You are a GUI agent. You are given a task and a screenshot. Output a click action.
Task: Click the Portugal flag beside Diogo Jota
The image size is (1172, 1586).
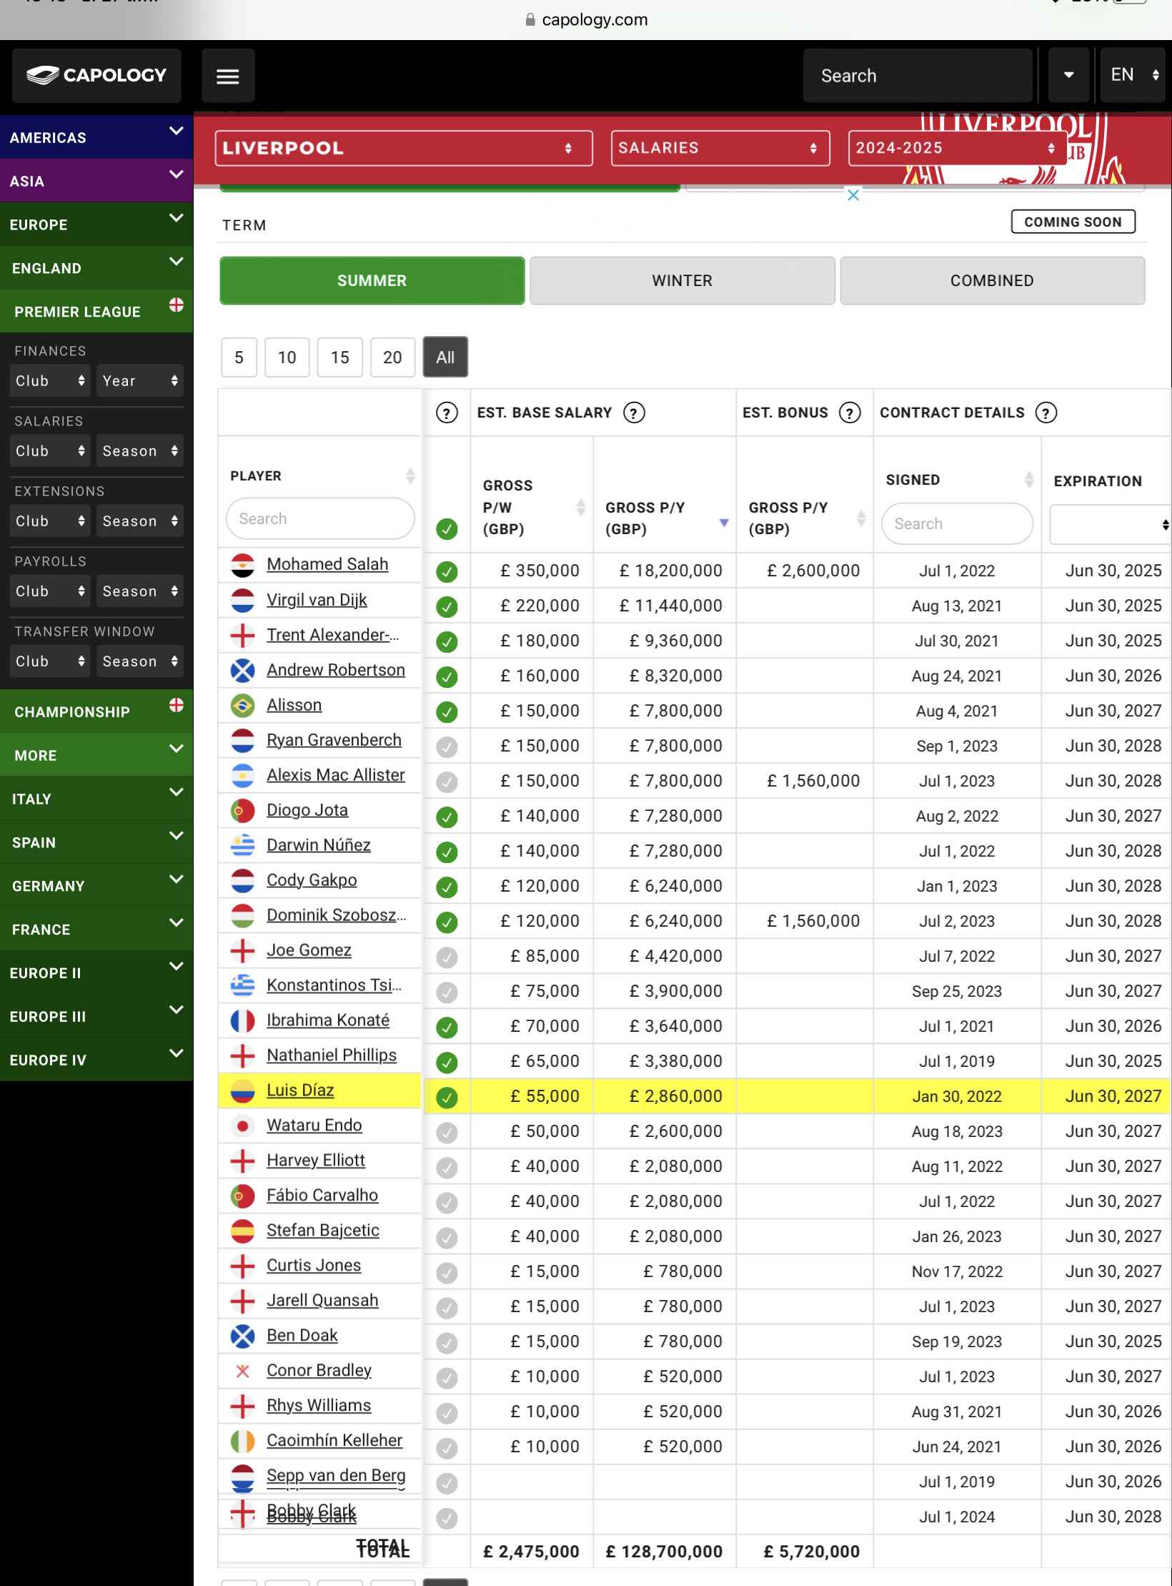(243, 810)
